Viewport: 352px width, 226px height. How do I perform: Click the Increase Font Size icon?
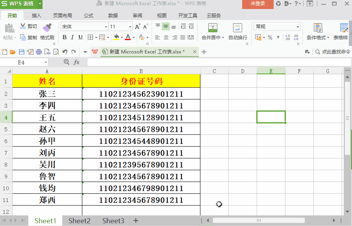pyautogui.click(x=137, y=27)
